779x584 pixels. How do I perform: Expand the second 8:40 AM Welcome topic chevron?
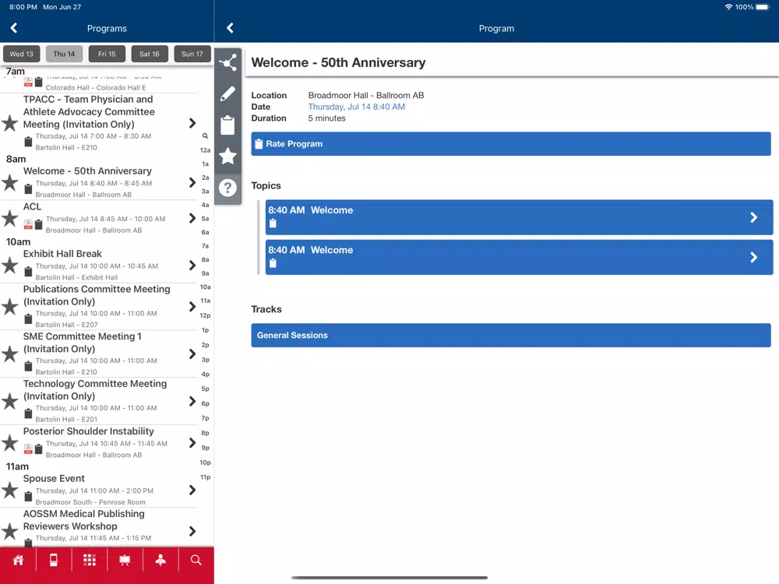(x=753, y=257)
